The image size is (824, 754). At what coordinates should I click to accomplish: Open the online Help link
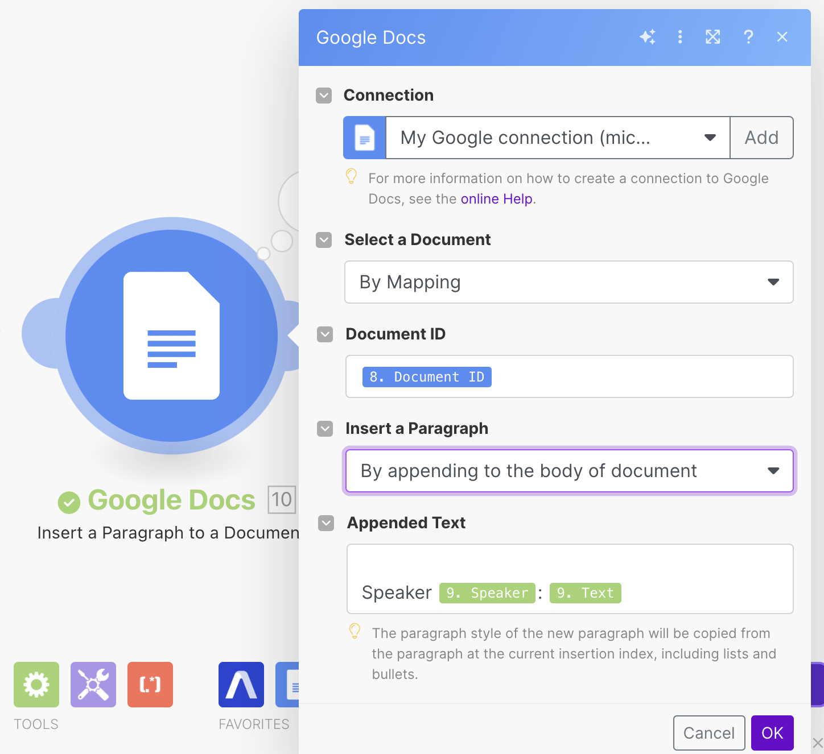tap(497, 199)
